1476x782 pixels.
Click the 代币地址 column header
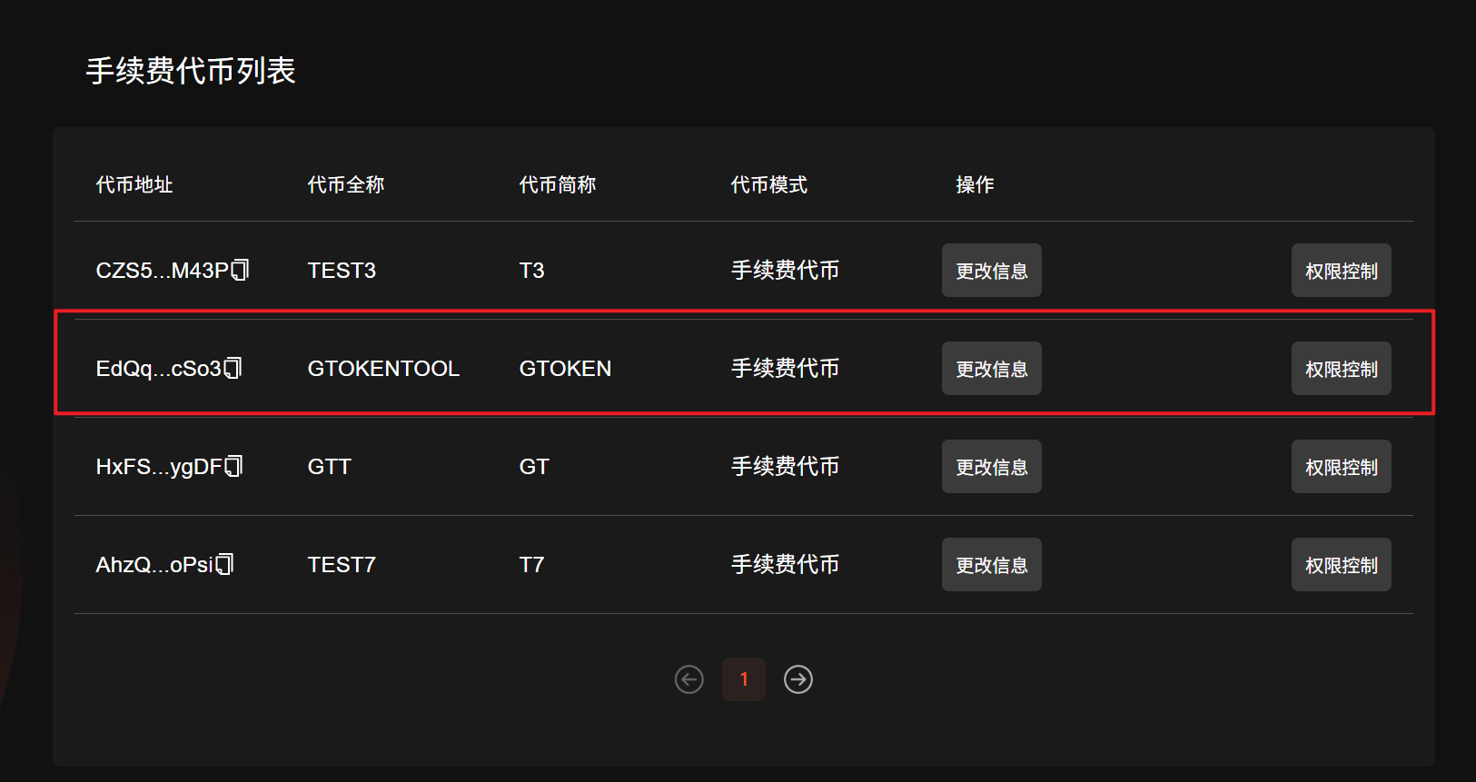(x=134, y=185)
